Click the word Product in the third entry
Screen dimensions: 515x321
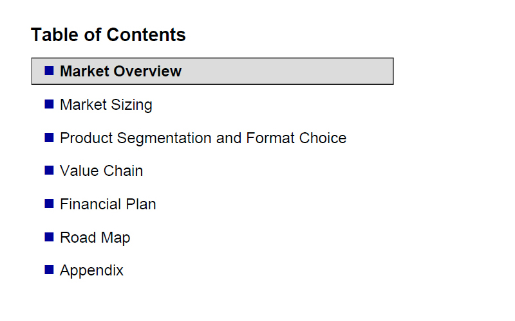coord(86,138)
